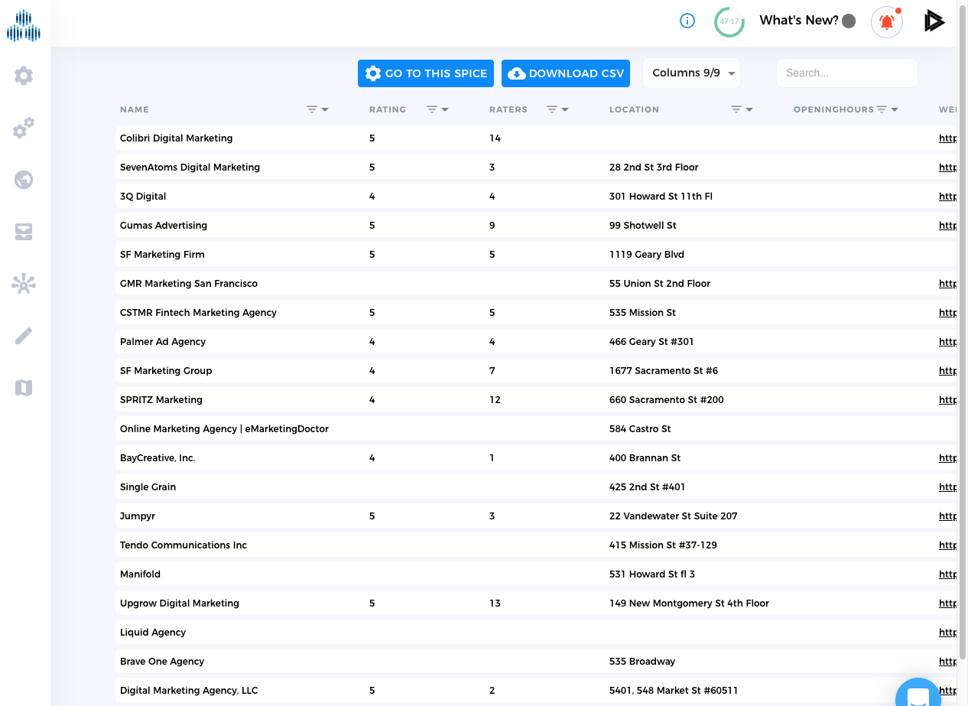Click into the Search input field
The width and height of the screenshot is (968, 706).
(846, 73)
